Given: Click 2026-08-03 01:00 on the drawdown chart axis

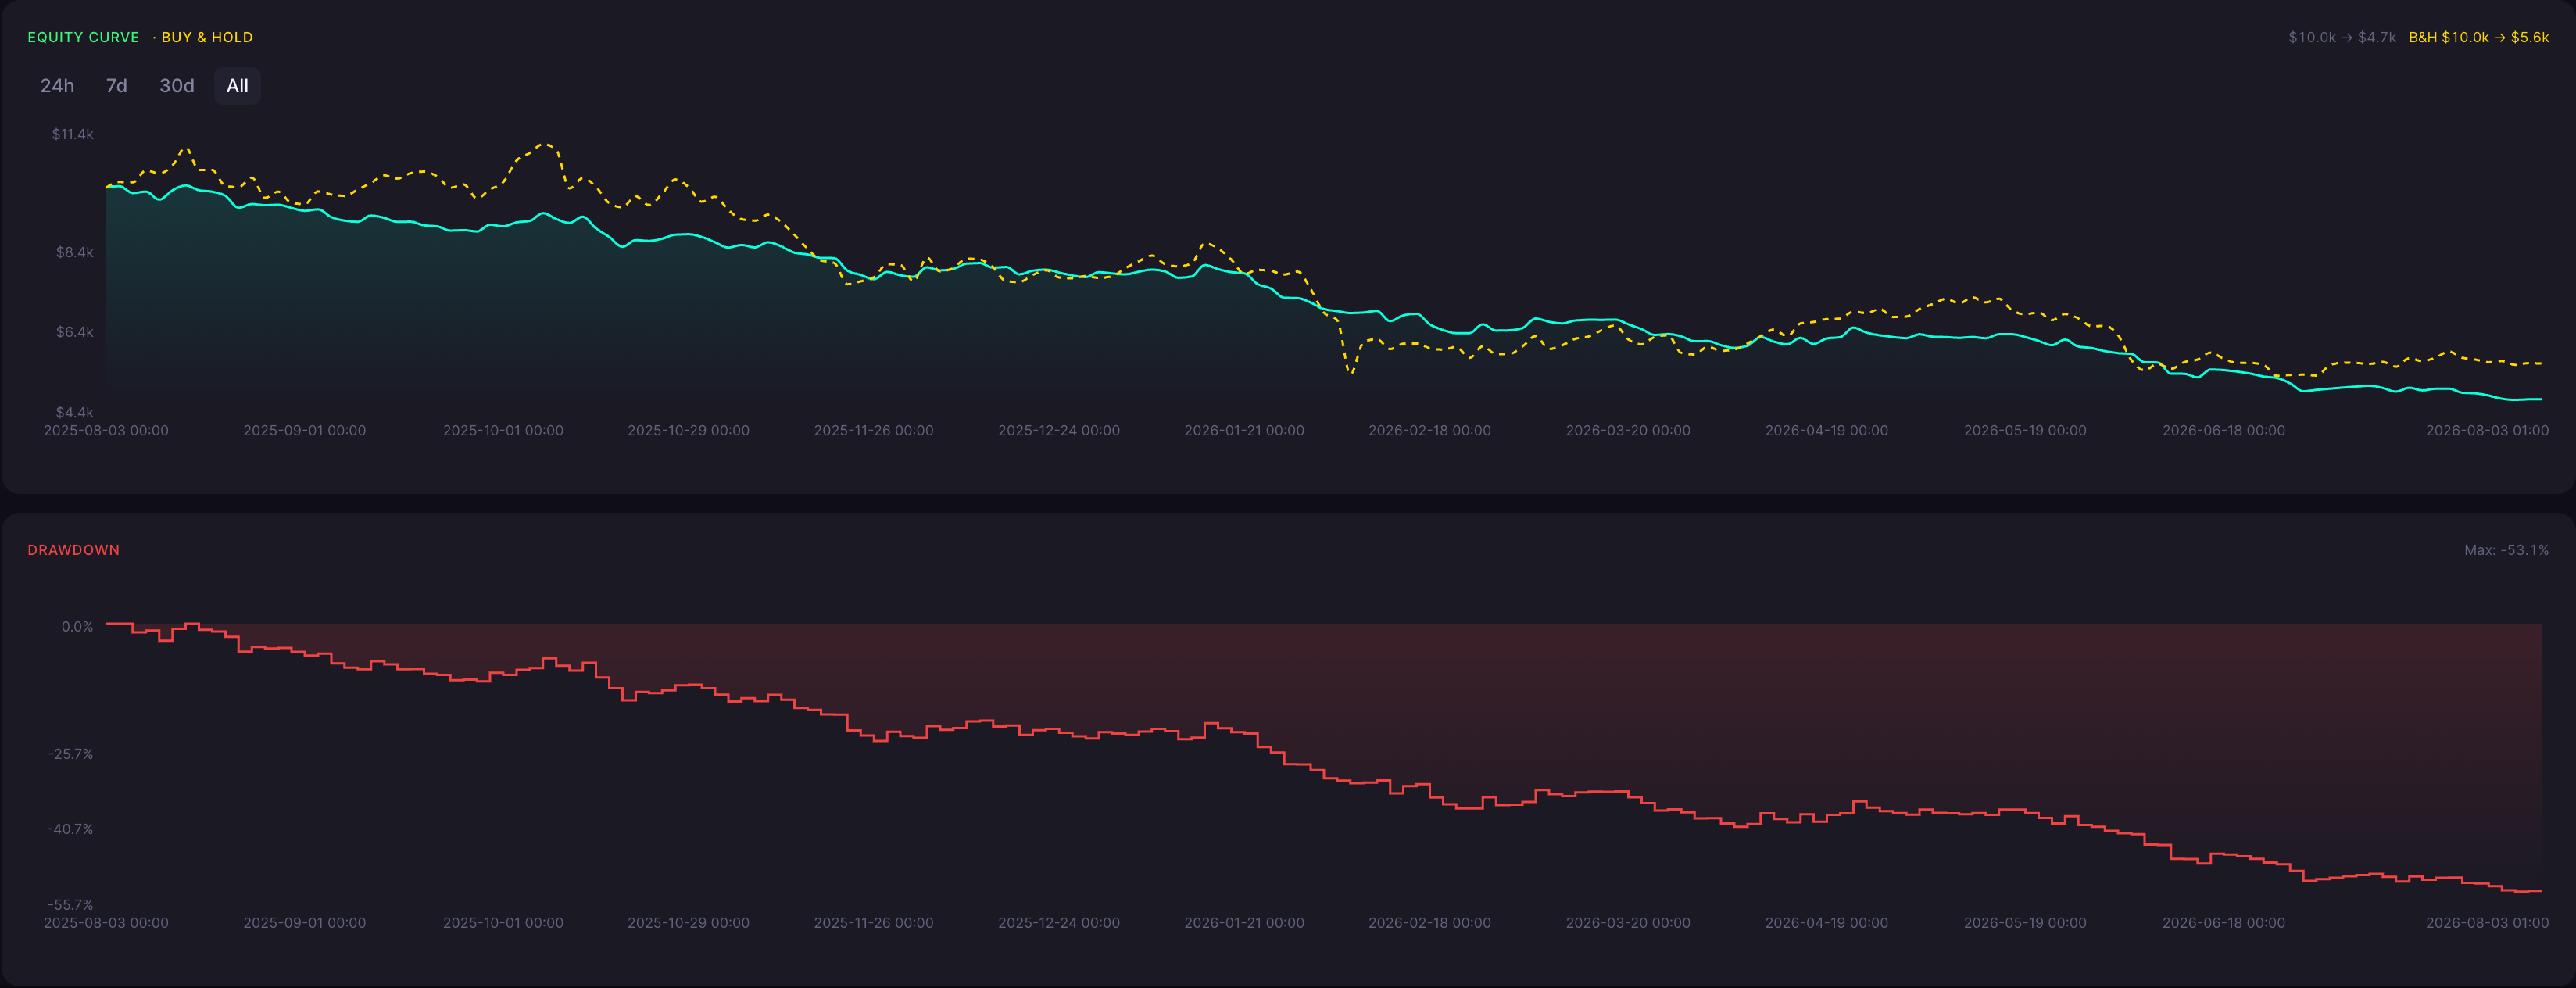Looking at the screenshot, I should pyautogui.click(x=2487, y=923).
